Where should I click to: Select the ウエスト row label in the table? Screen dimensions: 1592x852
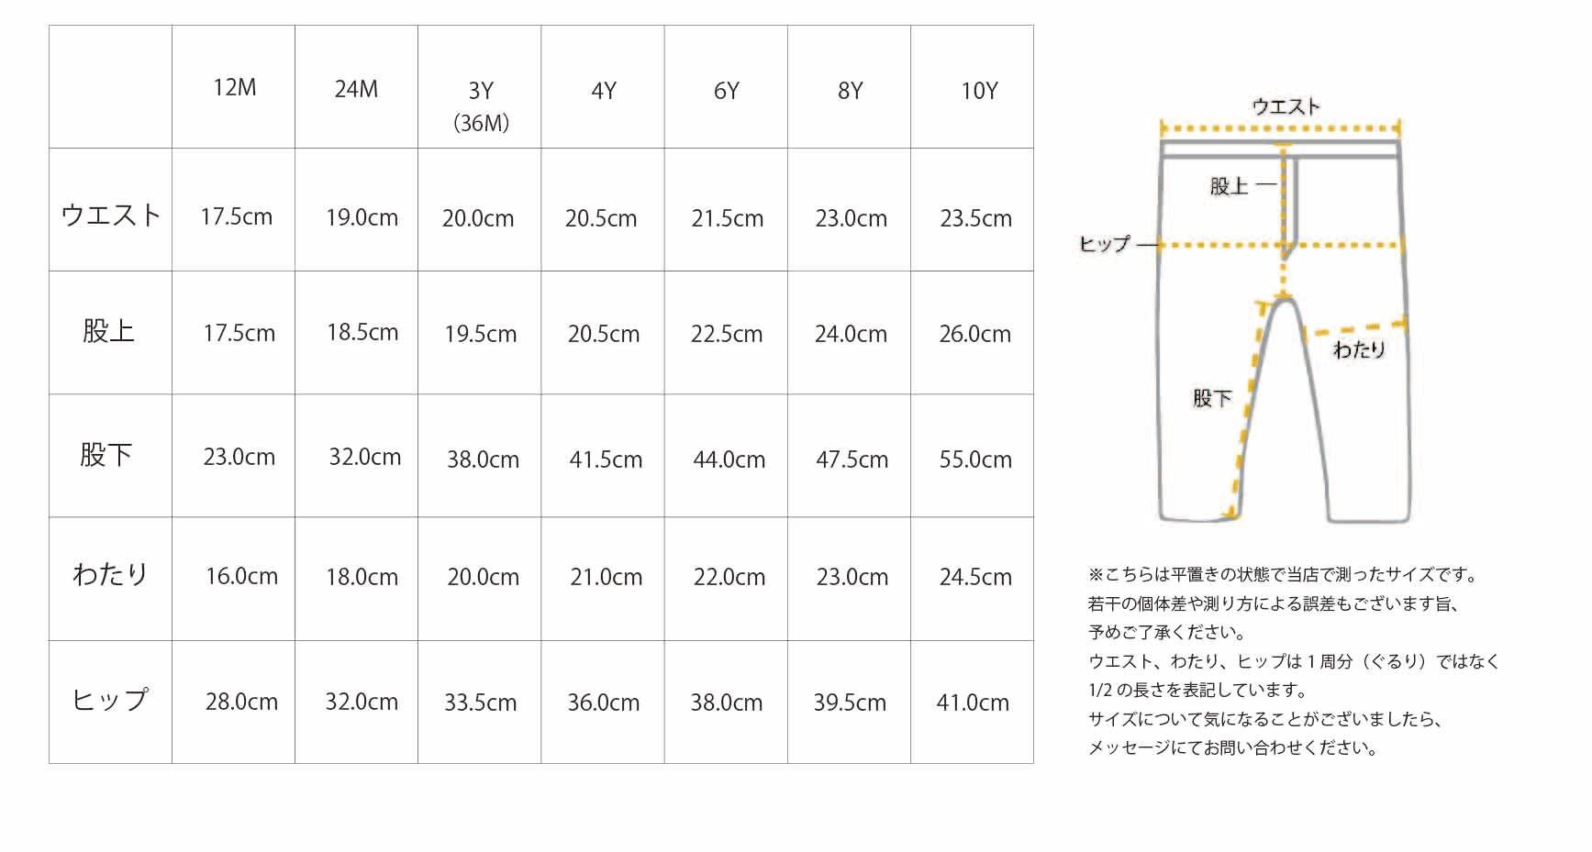(x=111, y=216)
